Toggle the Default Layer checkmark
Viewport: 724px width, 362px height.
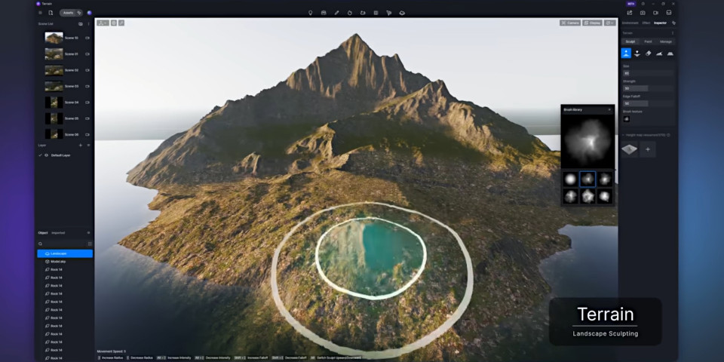point(40,155)
